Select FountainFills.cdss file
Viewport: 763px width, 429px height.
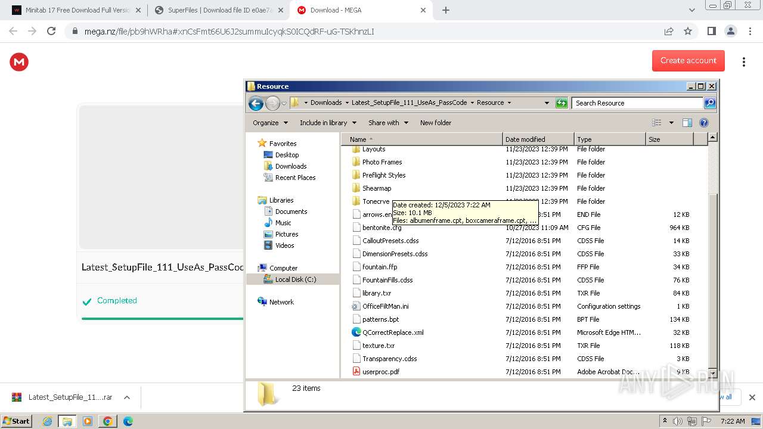[x=387, y=280]
